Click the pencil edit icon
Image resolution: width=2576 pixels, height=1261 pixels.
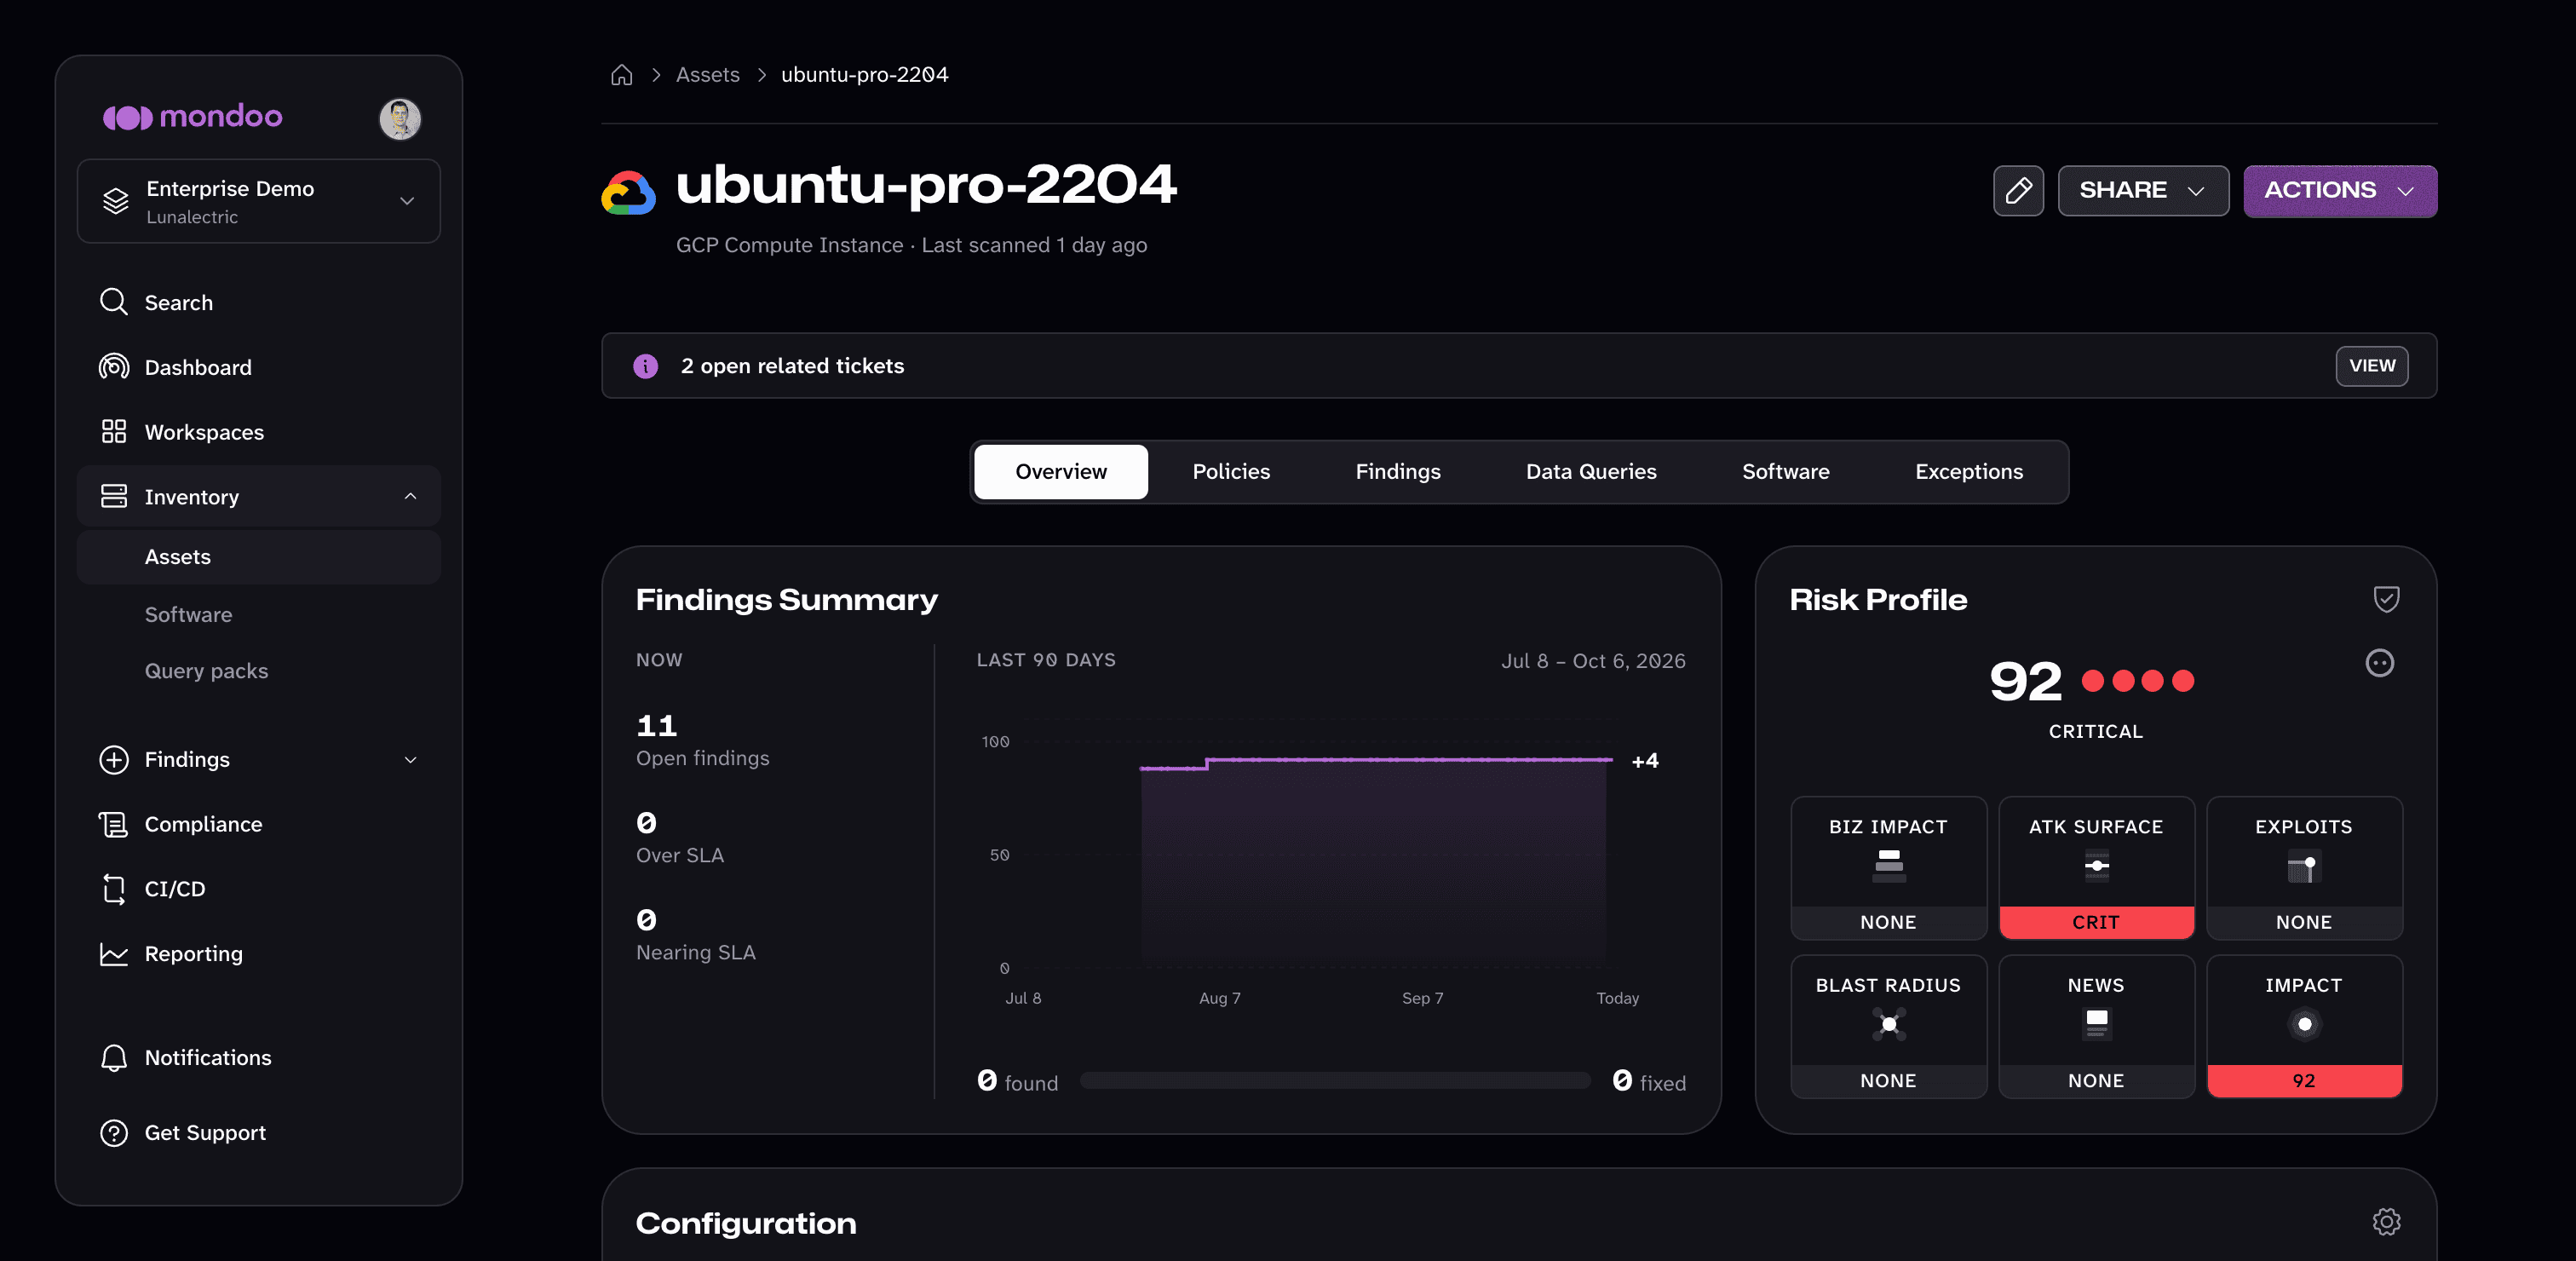point(2018,190)
